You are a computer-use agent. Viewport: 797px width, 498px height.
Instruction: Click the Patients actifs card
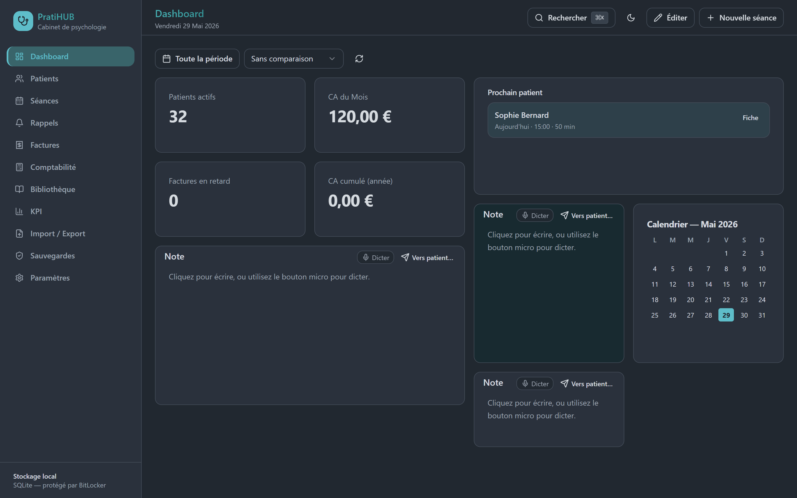(230, 115)
